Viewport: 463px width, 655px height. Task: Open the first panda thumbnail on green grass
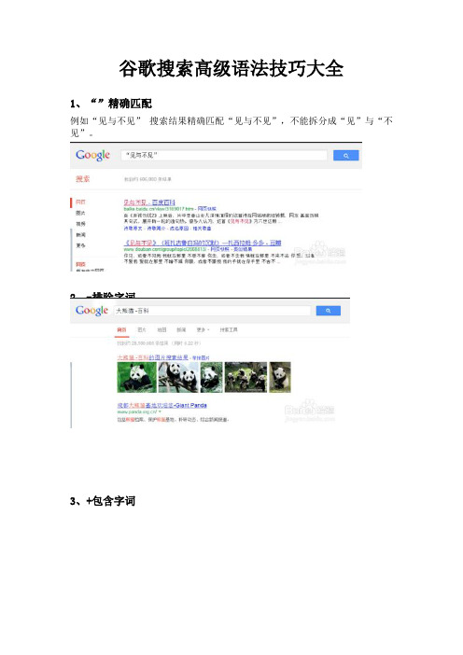[x=136, y=377]
